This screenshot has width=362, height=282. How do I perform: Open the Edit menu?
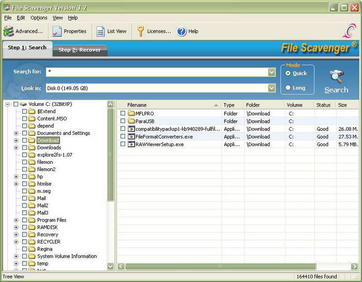(21, 18)
